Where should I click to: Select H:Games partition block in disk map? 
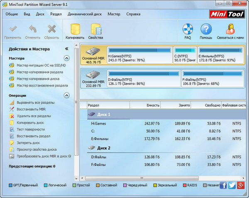[x=139, y=55]
